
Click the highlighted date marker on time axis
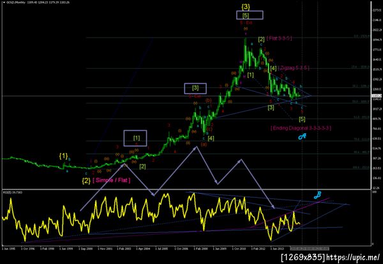[x=310, y=249]
